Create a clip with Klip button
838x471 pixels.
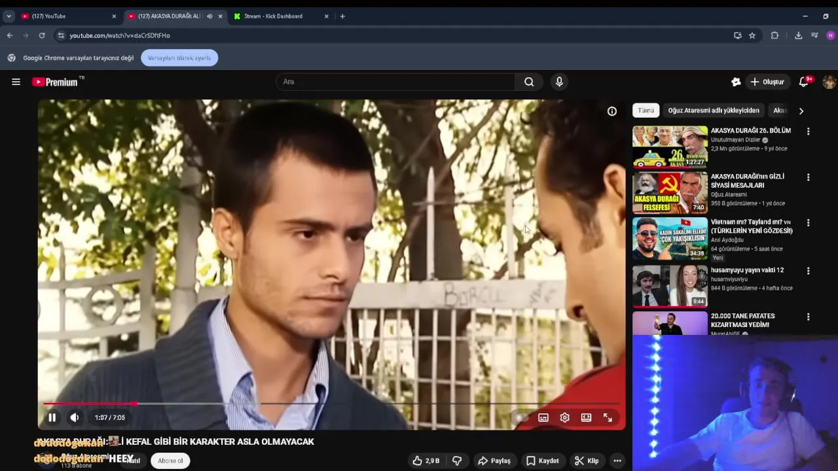587,461
